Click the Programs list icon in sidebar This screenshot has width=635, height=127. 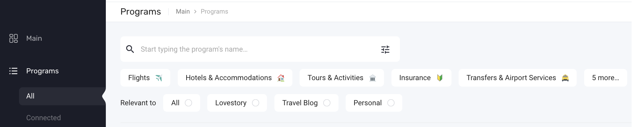point(13,71)
